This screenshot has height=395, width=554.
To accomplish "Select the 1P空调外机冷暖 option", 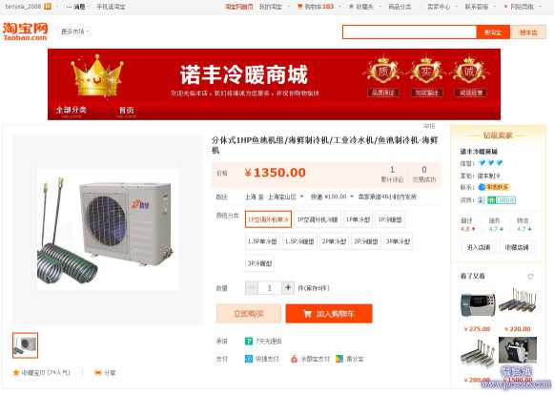I will [x=318, y=219].
